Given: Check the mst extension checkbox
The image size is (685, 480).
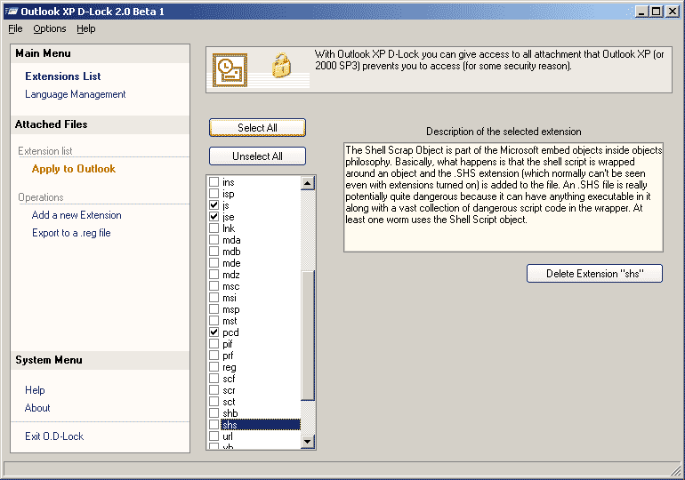Looking at the screenshot, I should (214, 321).
